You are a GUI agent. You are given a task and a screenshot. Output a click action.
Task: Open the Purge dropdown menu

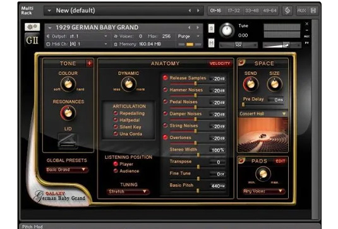pos(189,36)
